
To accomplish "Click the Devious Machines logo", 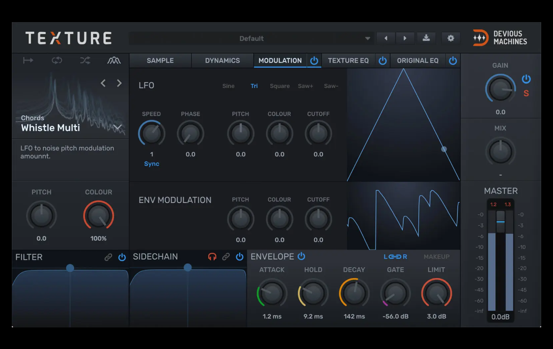I will 500,38.
